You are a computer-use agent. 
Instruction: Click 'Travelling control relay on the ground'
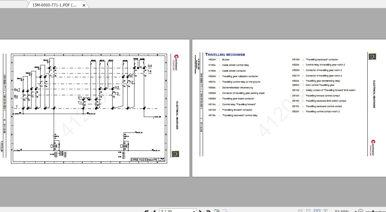[241, 82]
